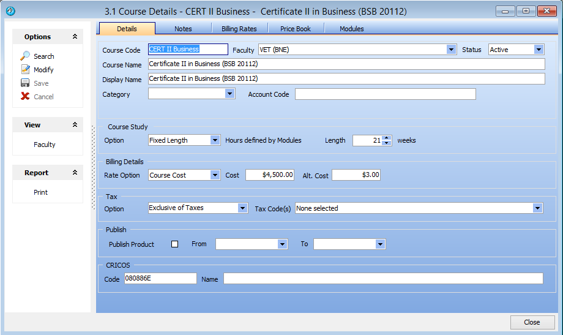The image size is (563, 335).
Task: Click the Search magnifier icon
Action: point(25,56)
